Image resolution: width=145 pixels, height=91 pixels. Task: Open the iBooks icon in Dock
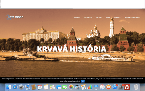tap(108, 87)
